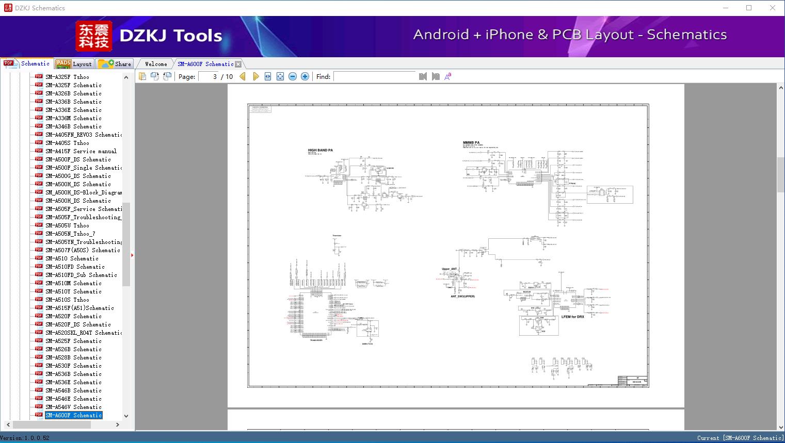The width and height of the screenshot is (785, 443).
Task: Click the fit page icon
Action: click(280, 76)
